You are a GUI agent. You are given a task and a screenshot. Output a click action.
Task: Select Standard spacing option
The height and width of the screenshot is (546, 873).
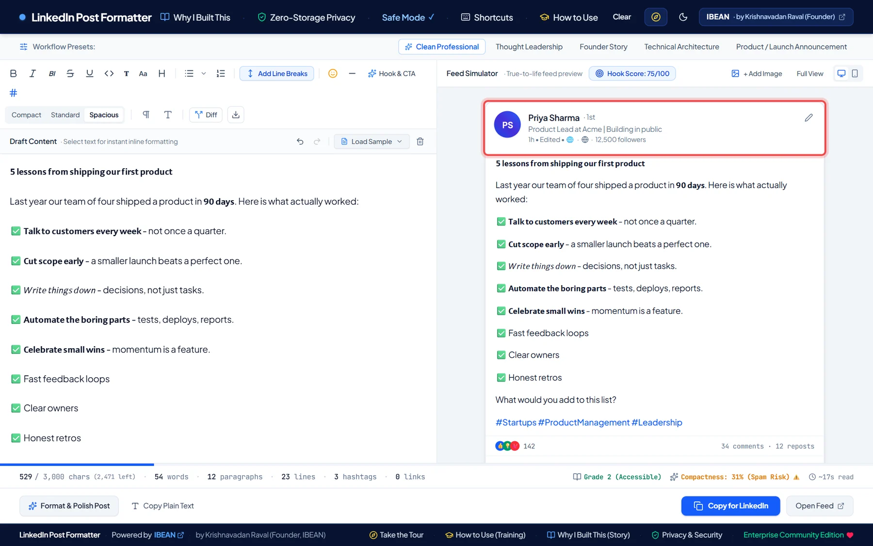point(65,115)
